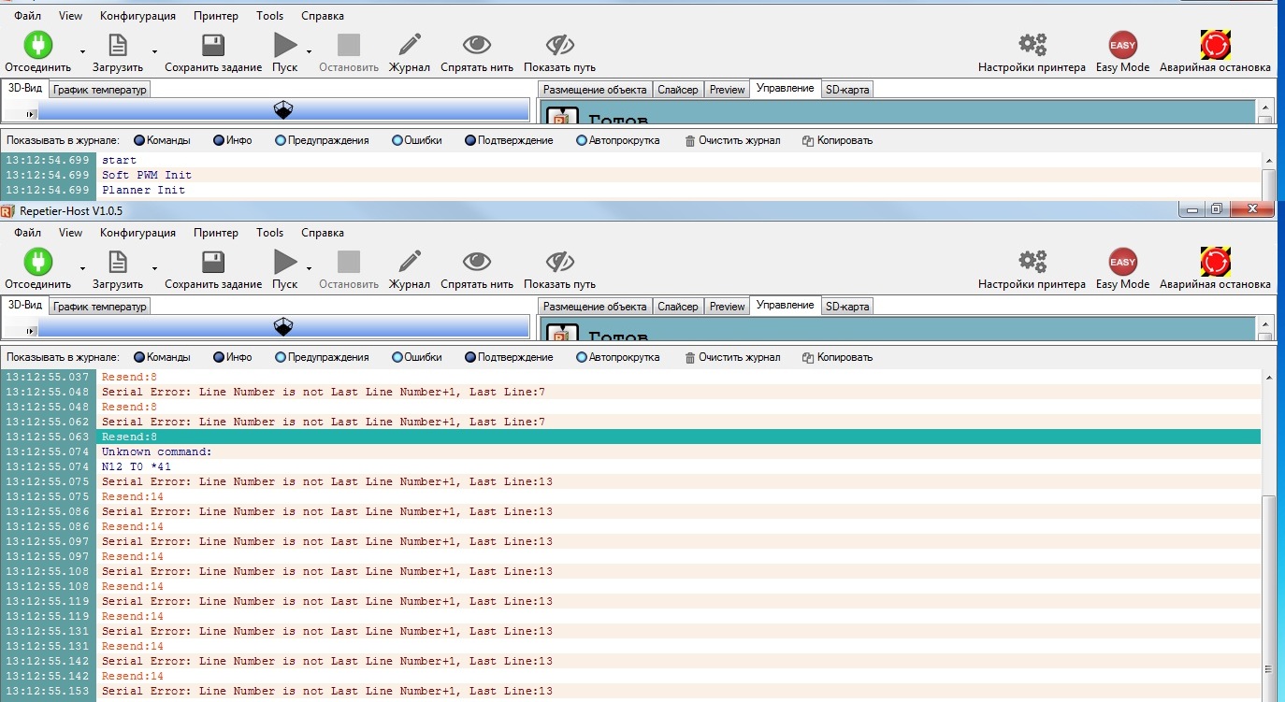Expand the Отсоединить dropdown arrow in background window

coord(82,51)
